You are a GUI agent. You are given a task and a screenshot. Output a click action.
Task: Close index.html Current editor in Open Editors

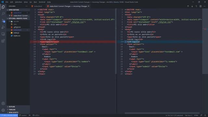coord(9,16)
